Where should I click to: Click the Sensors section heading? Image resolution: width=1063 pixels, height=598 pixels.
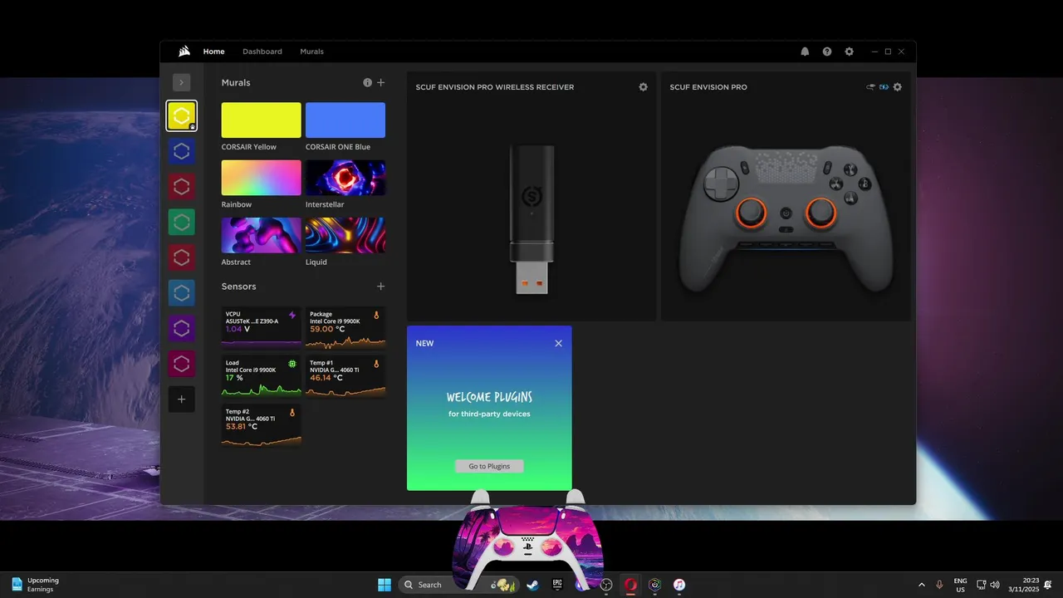pyautogui.click(x=238, y=287)
